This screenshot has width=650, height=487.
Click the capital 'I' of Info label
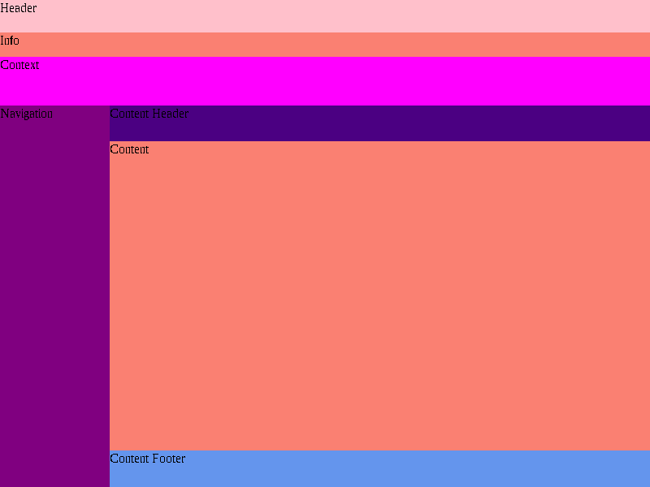coord(2,41)
